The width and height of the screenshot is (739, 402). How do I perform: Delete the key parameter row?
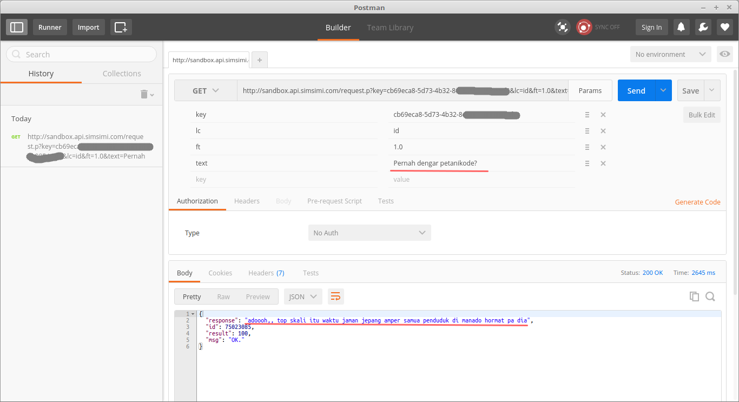click(603, 115)
